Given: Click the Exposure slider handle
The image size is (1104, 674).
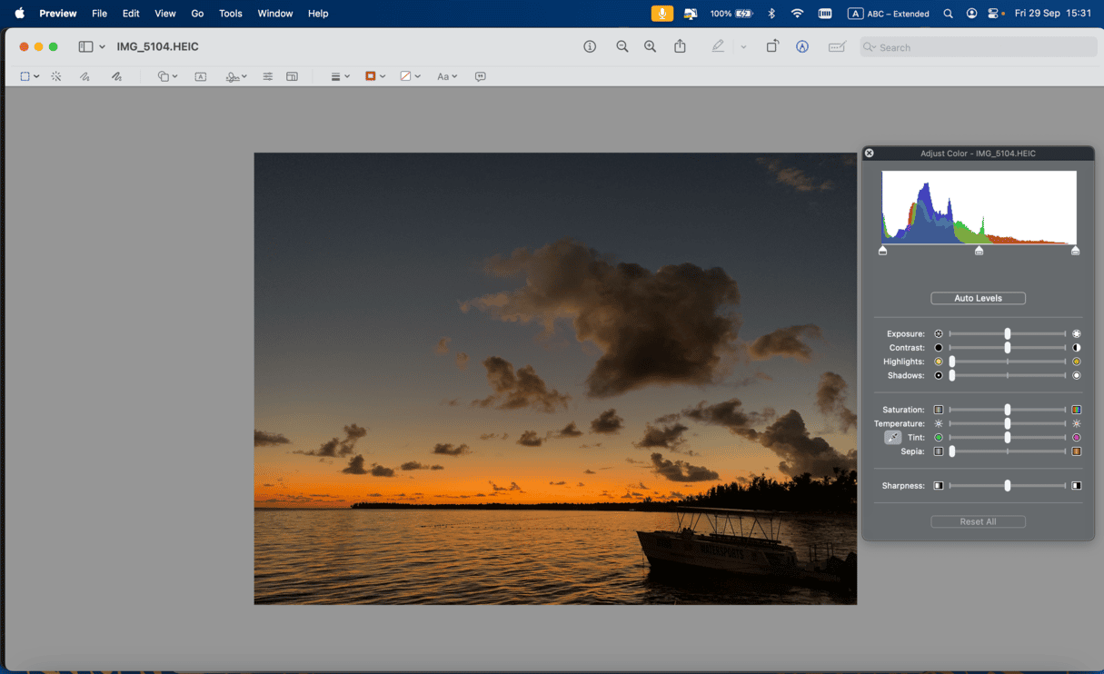Looking at the screenshot, I should tap(1007, 334).
